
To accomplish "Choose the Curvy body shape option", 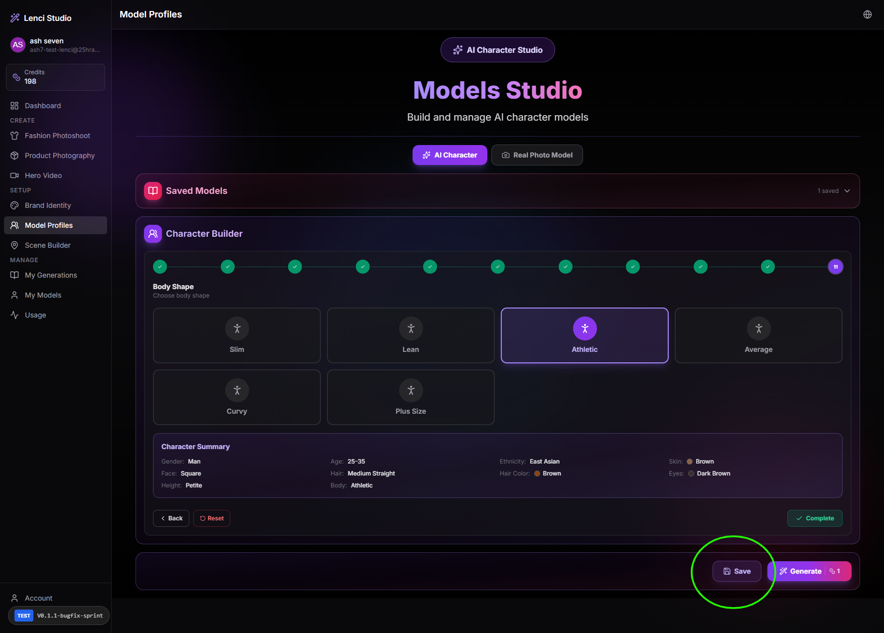I will (x=237, y=397).
